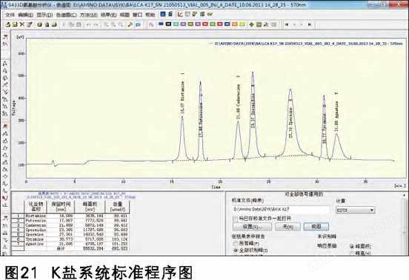Open the 帮助 menu
The width and height of the screenshot is (409, 280).
click(x=150, y=15)
